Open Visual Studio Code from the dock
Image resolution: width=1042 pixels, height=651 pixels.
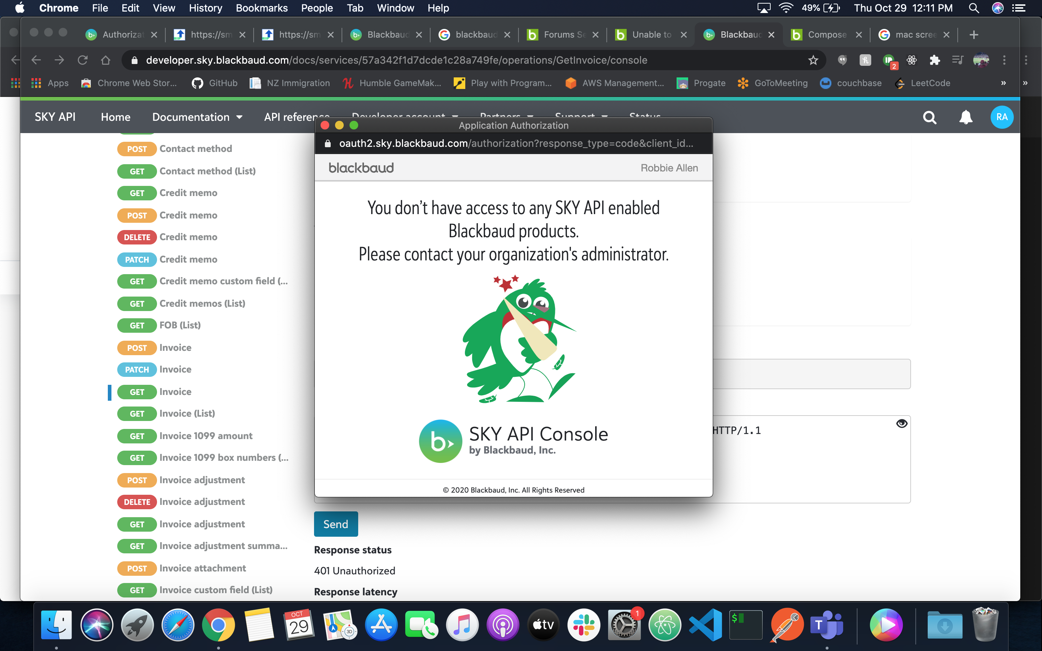705,625
